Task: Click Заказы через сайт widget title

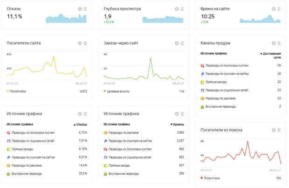Action: click(121, 43)
